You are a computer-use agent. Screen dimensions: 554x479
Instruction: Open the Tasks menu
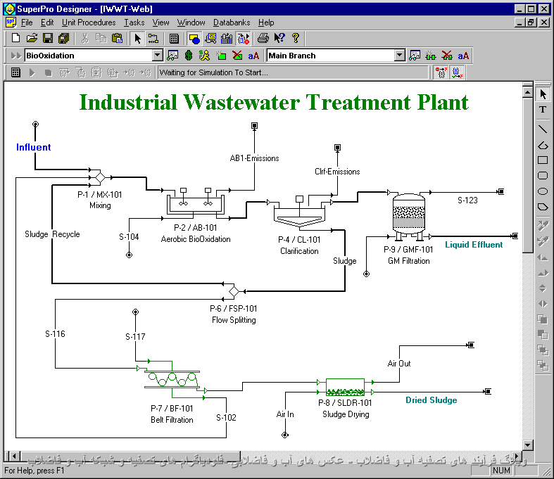134,23
